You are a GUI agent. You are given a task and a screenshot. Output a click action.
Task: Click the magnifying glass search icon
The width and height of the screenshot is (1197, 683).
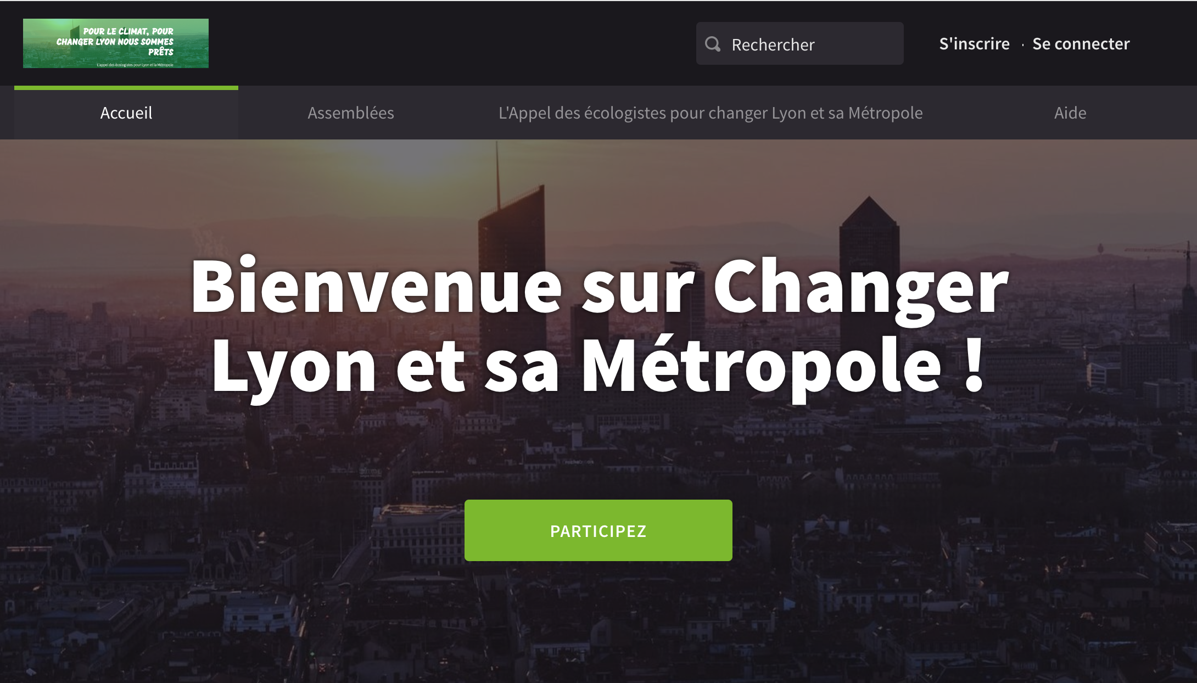713,44
